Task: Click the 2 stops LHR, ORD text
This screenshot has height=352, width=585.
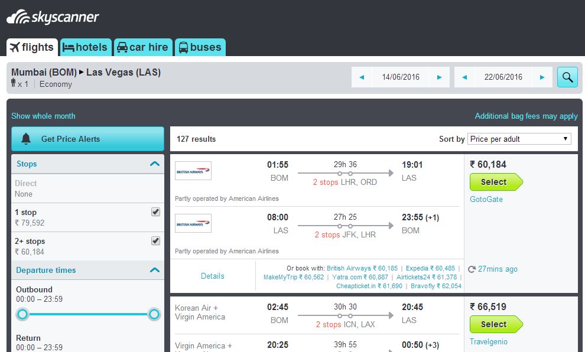Action: tap(344, 182)
